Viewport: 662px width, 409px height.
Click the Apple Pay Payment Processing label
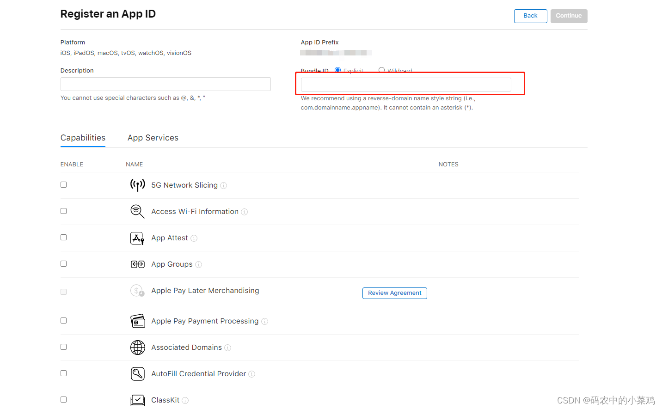tap(205, 321)
